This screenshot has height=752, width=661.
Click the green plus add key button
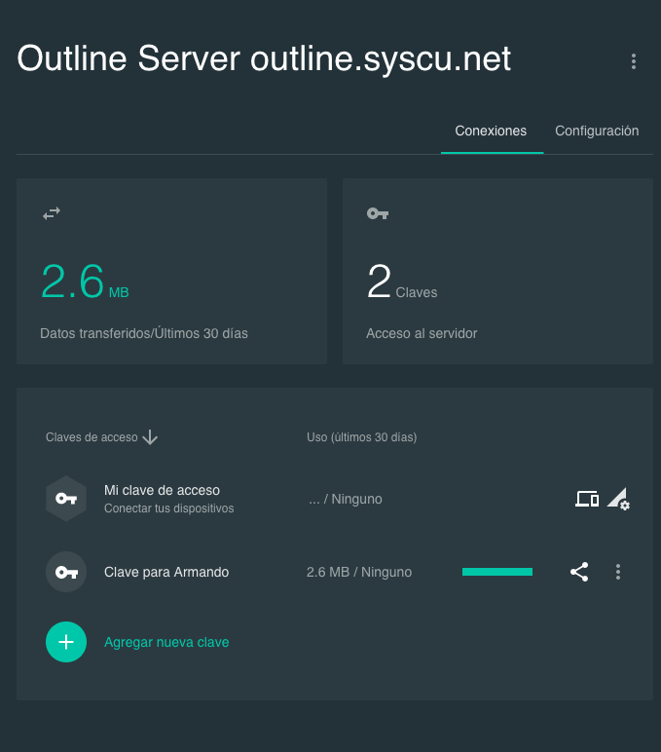click(66, 642)
